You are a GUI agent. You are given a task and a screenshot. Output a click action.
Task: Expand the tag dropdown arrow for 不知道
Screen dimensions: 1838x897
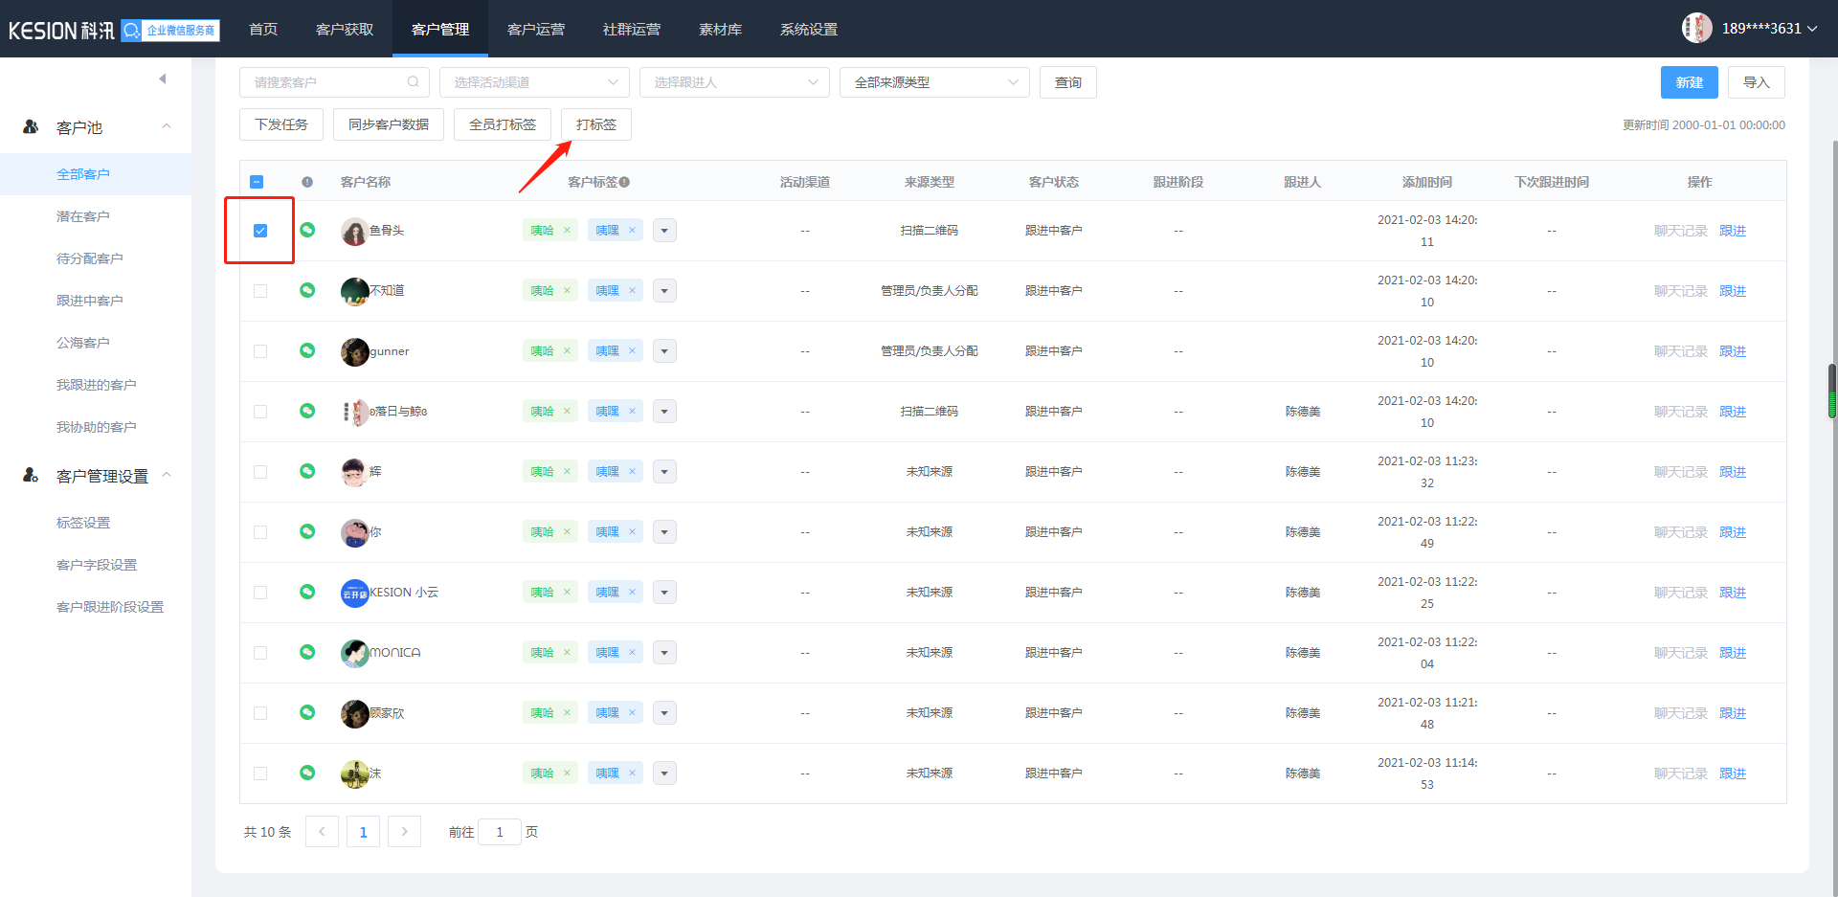click(x=664, y=291)
